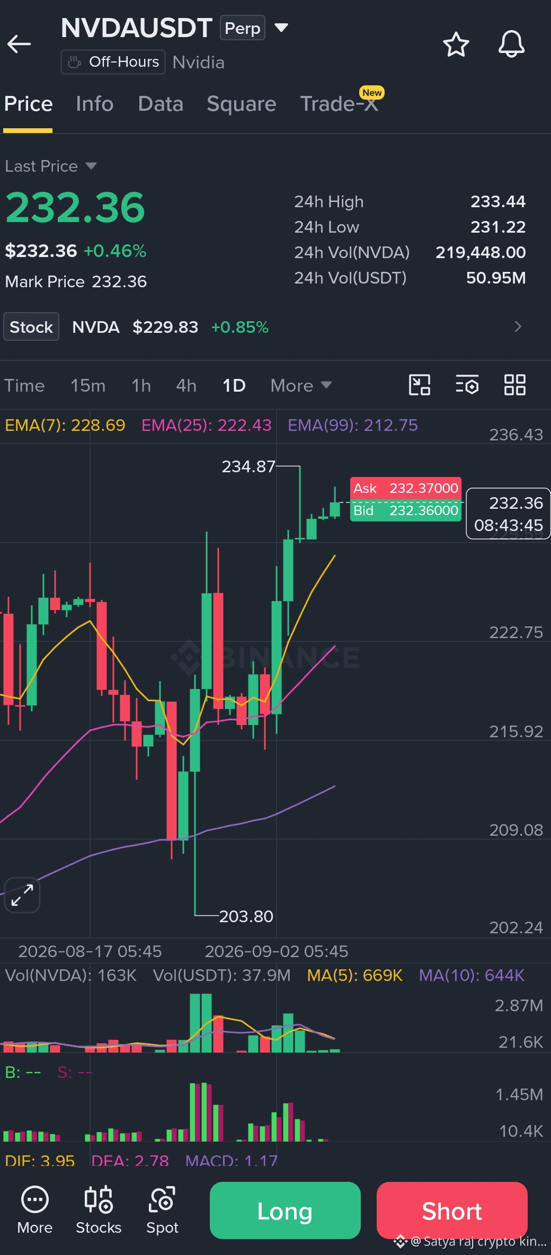Tap the red Short button
Screen dimensions: 551x1255
point(452,1210)
